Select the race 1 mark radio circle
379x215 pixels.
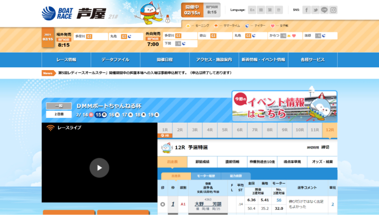163,204
